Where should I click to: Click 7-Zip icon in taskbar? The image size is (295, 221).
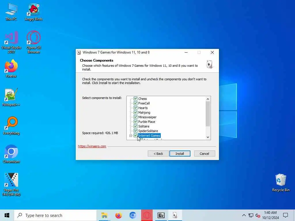point(161,215)
